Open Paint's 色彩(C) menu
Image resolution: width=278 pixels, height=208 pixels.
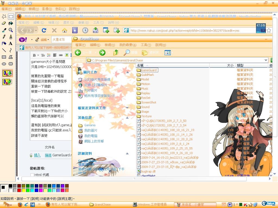pyautogui.click(x=61, y=9)
